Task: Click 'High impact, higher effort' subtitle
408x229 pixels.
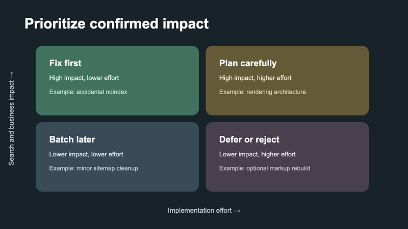Action: (x=256, y=78)
